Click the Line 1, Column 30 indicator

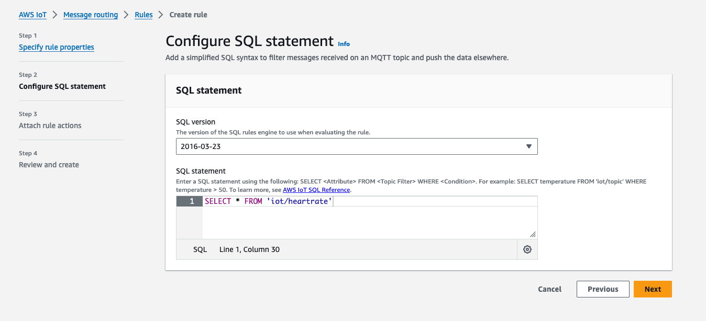[x=249, y=250]
